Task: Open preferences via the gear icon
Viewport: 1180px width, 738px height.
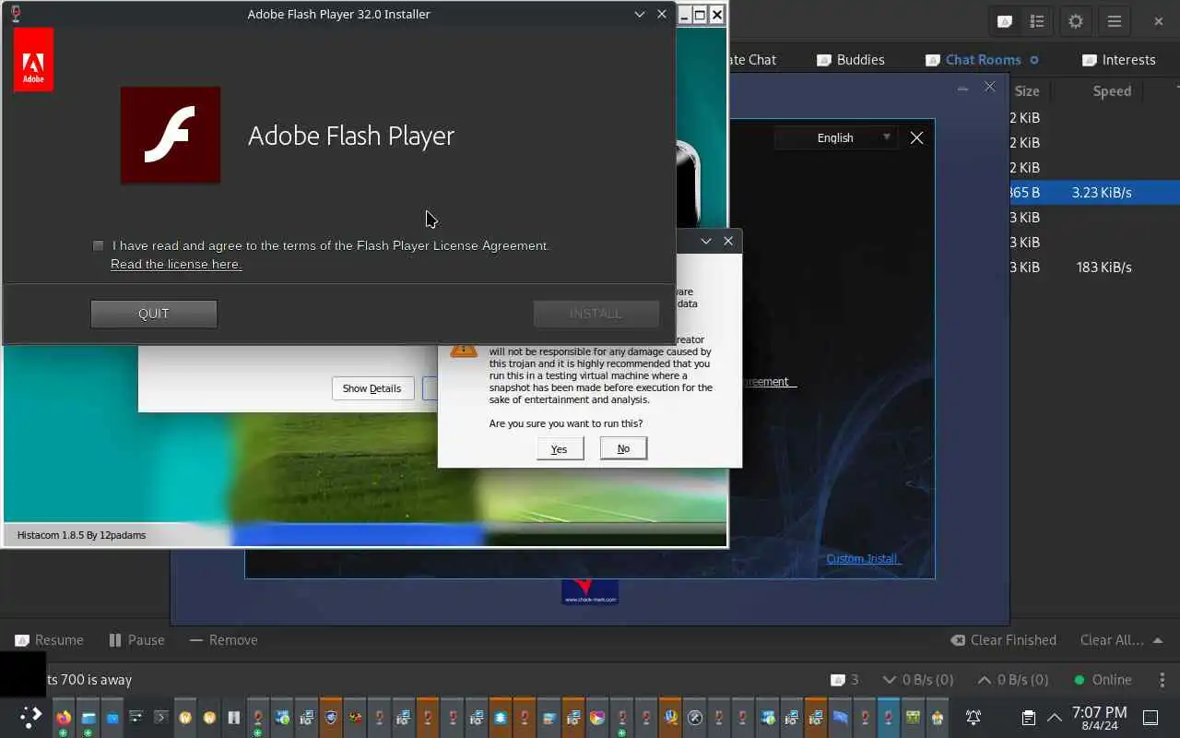Action: tap(1075, 21)
